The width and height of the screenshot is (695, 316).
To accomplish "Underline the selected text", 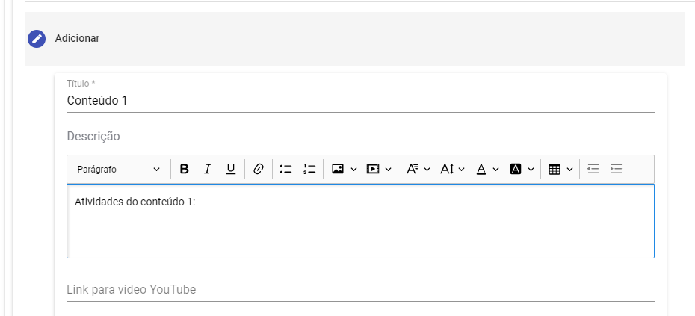I will 230,170.
